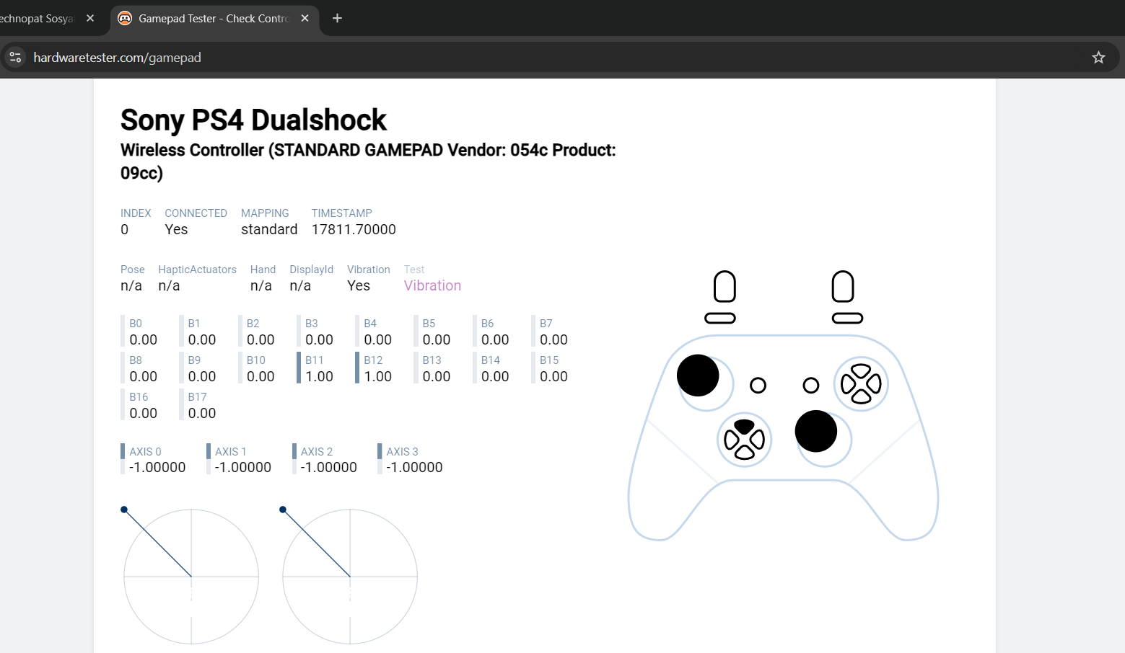The image size is (1125, 653).
Task: Click the B13 button value 0.00
Action: [437, 376]
